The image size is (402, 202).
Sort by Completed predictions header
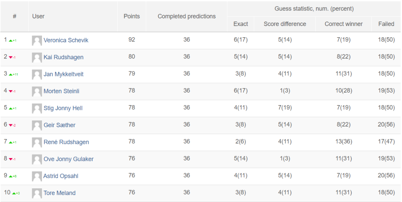(x=186, y=16)
